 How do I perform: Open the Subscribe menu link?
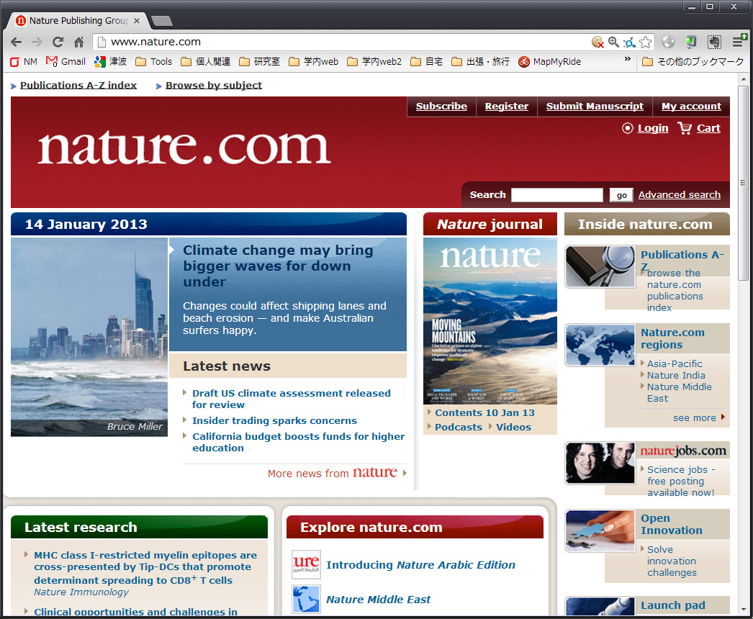pos(441,106)
